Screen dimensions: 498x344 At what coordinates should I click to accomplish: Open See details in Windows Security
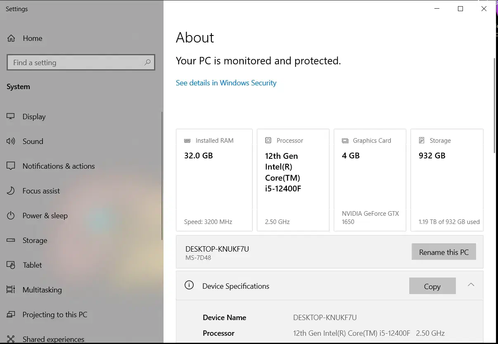coord(226,83)
